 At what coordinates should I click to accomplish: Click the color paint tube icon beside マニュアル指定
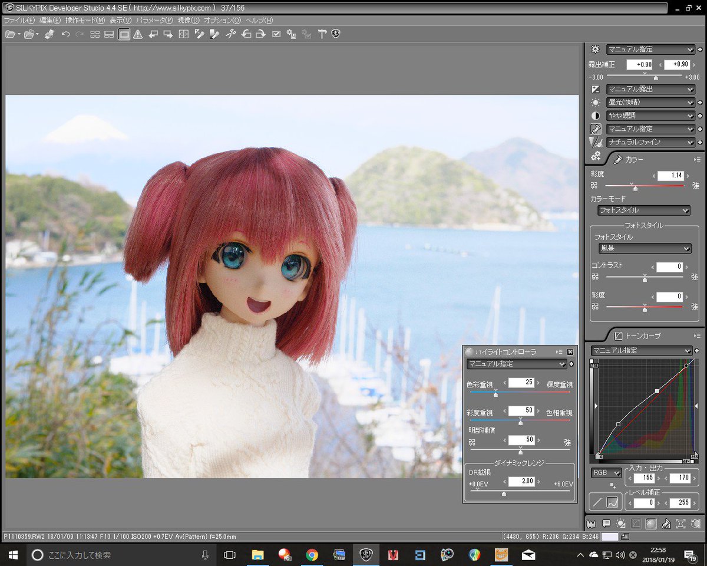596,129
